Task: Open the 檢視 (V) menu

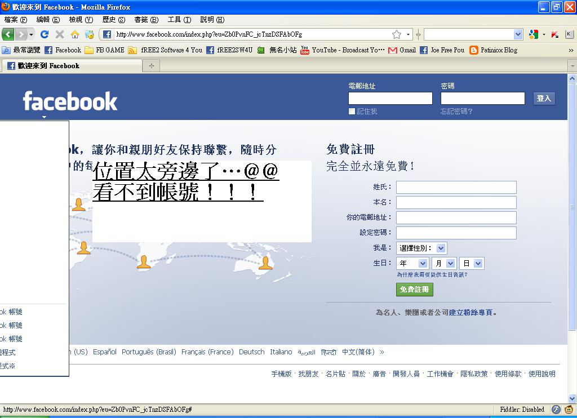Action: tap(81, 20)
